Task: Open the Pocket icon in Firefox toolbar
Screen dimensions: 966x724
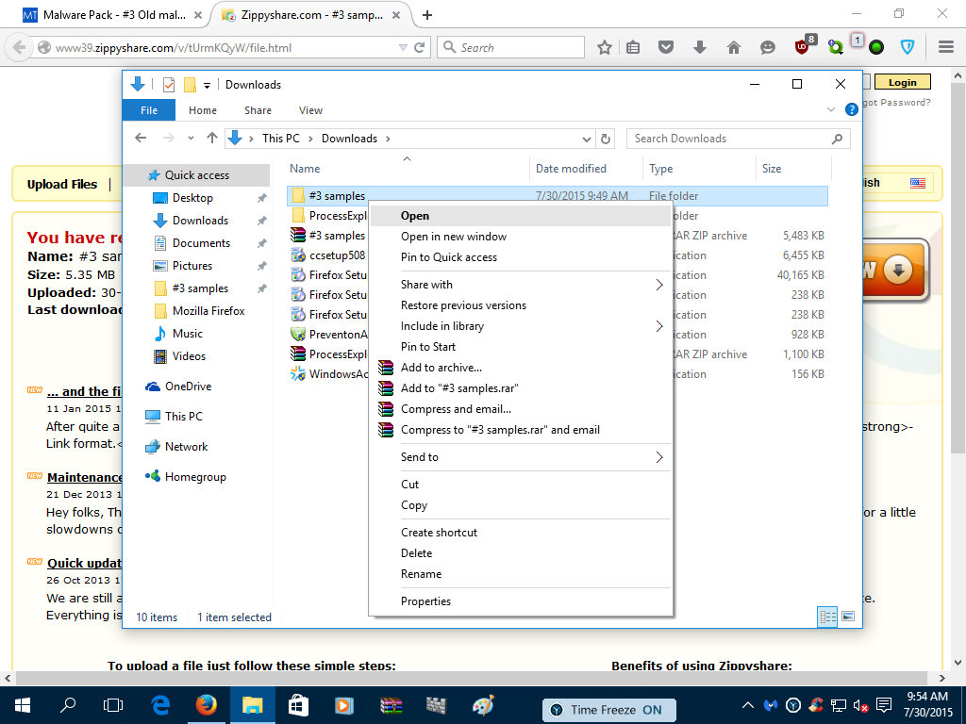Action: click(666, 47)
